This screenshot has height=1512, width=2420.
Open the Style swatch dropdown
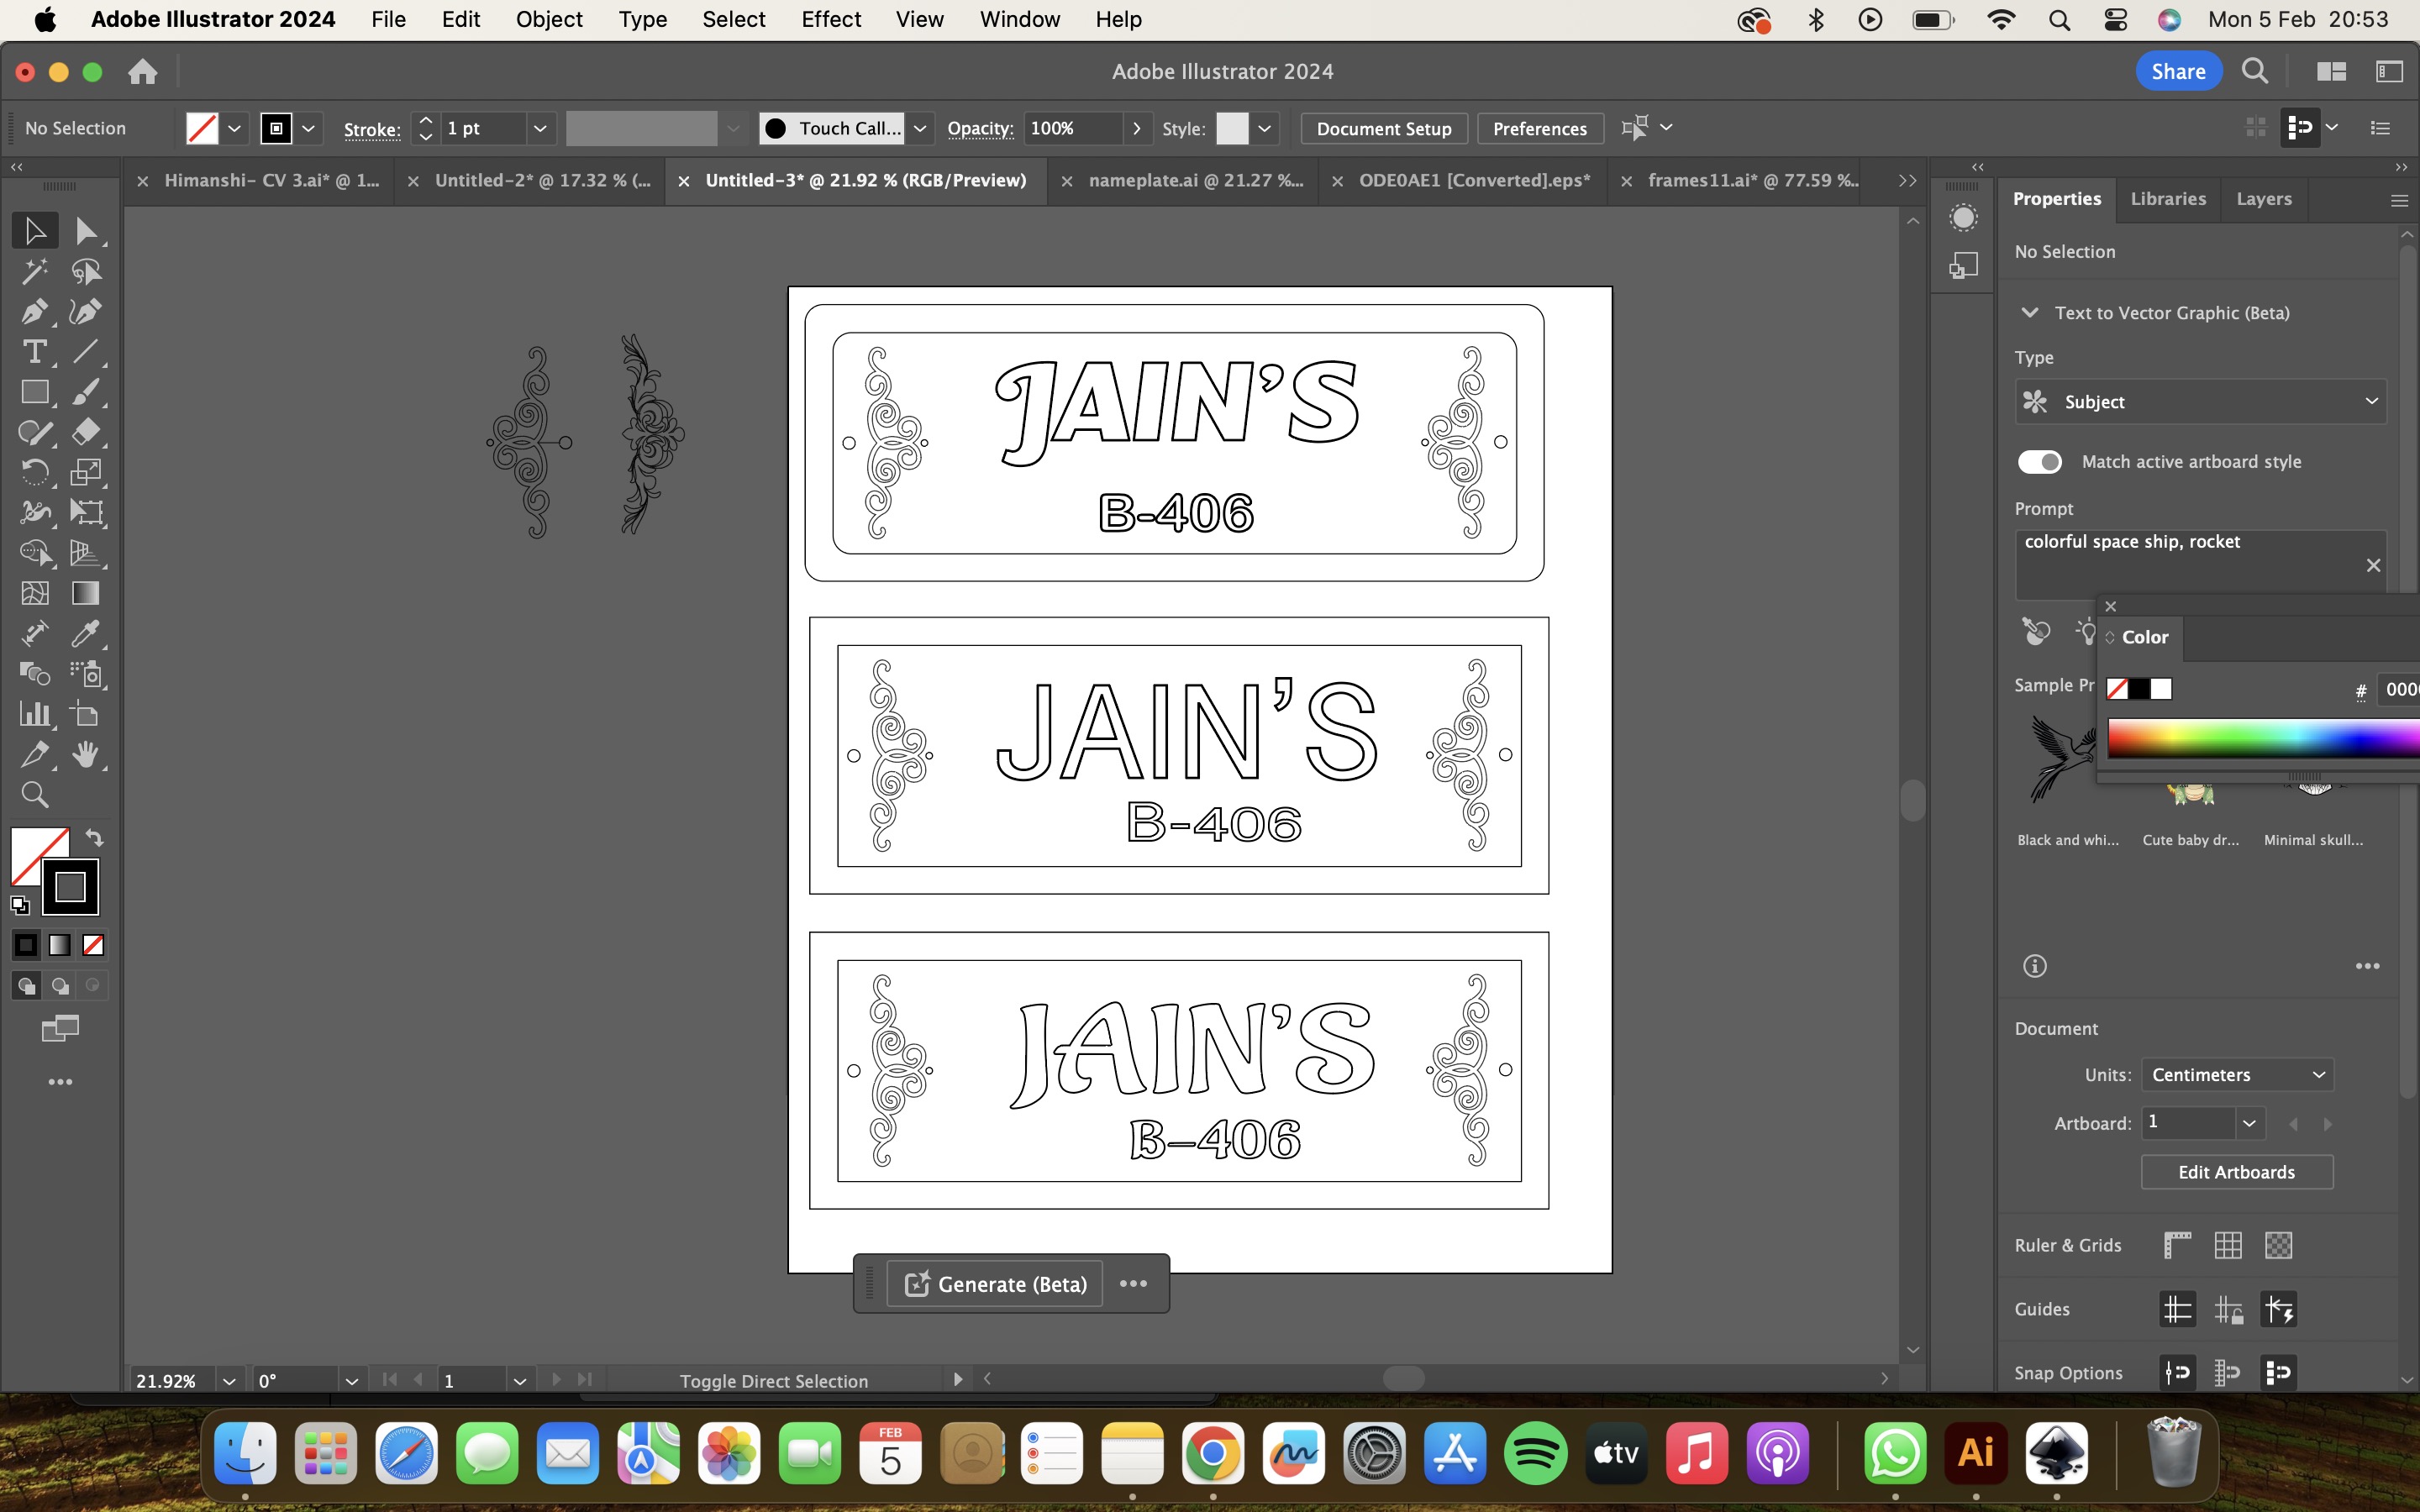[x=1265, y=128]
